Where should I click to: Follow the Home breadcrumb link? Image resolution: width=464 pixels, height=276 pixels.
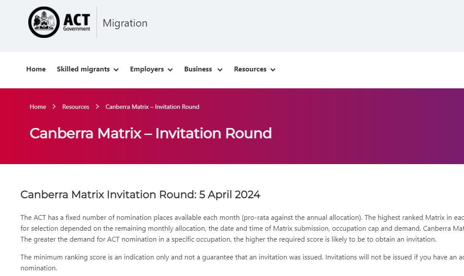pyautogui.click(x=38, y=107)
